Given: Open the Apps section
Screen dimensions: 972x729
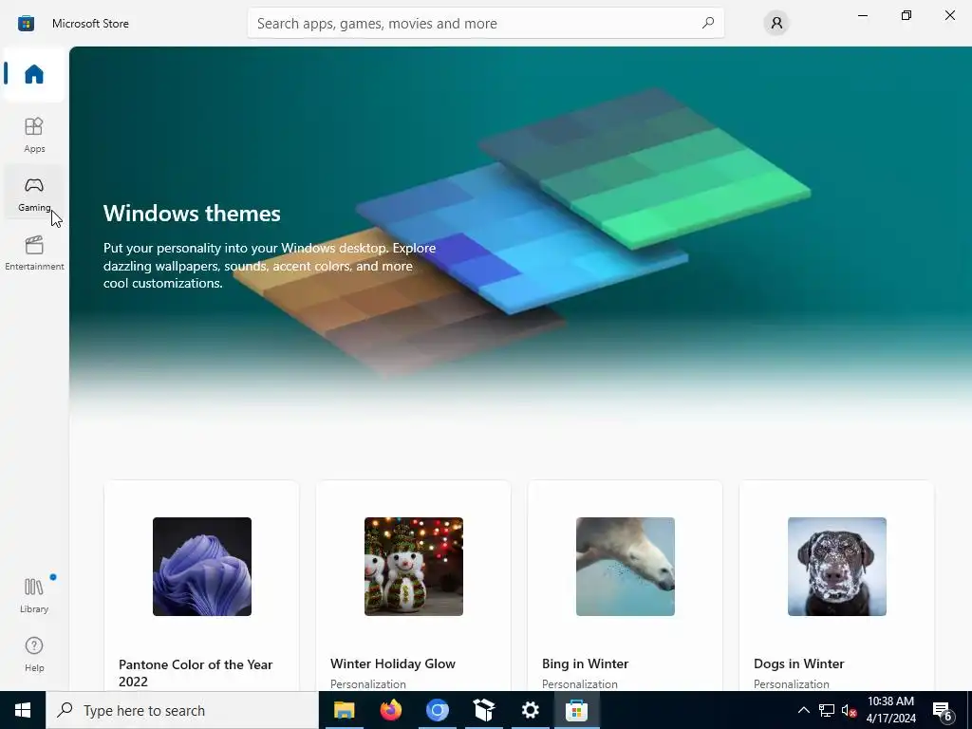Looking at the screenshot, I should coord(34,135).
